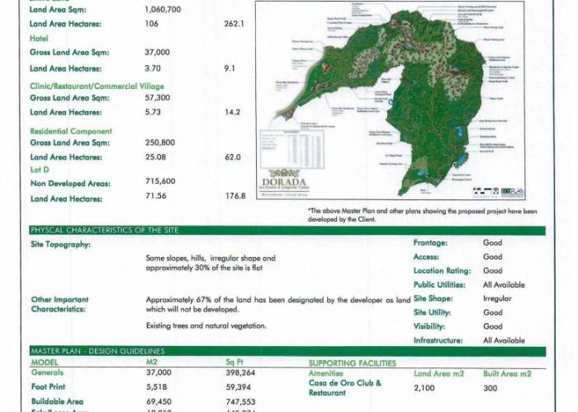Select the Foot Print value "5,518"

156,387
